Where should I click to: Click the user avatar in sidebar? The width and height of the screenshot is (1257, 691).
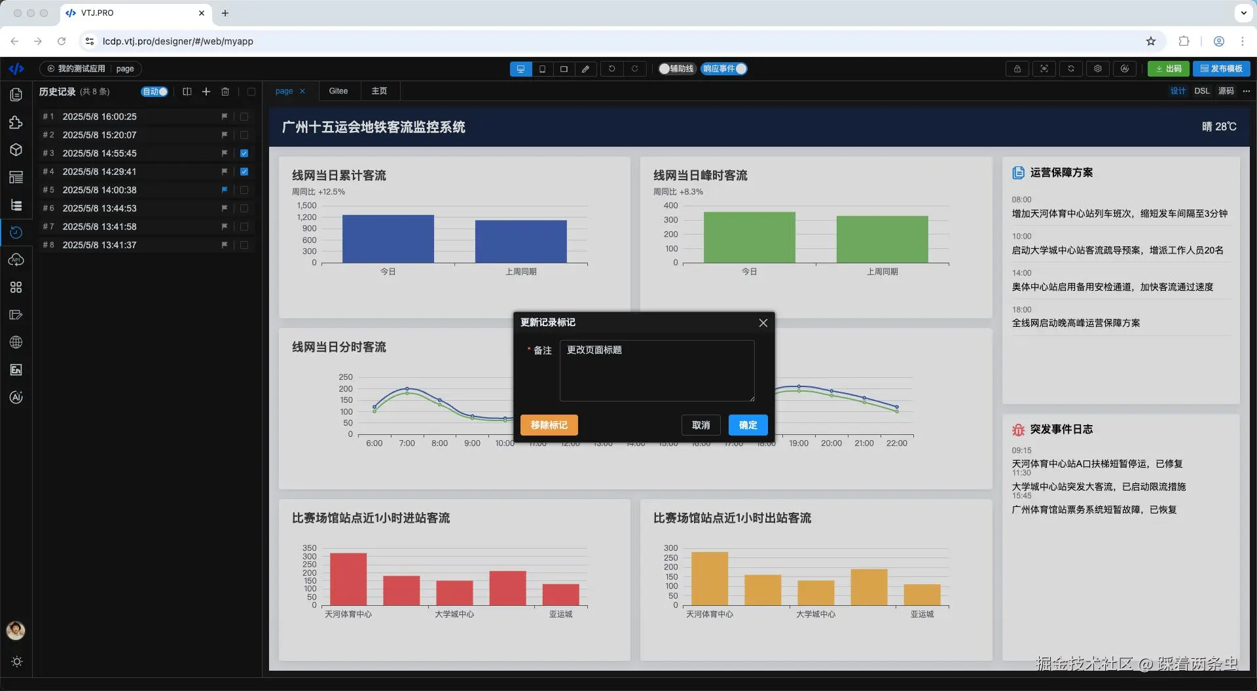pos(16,630)
